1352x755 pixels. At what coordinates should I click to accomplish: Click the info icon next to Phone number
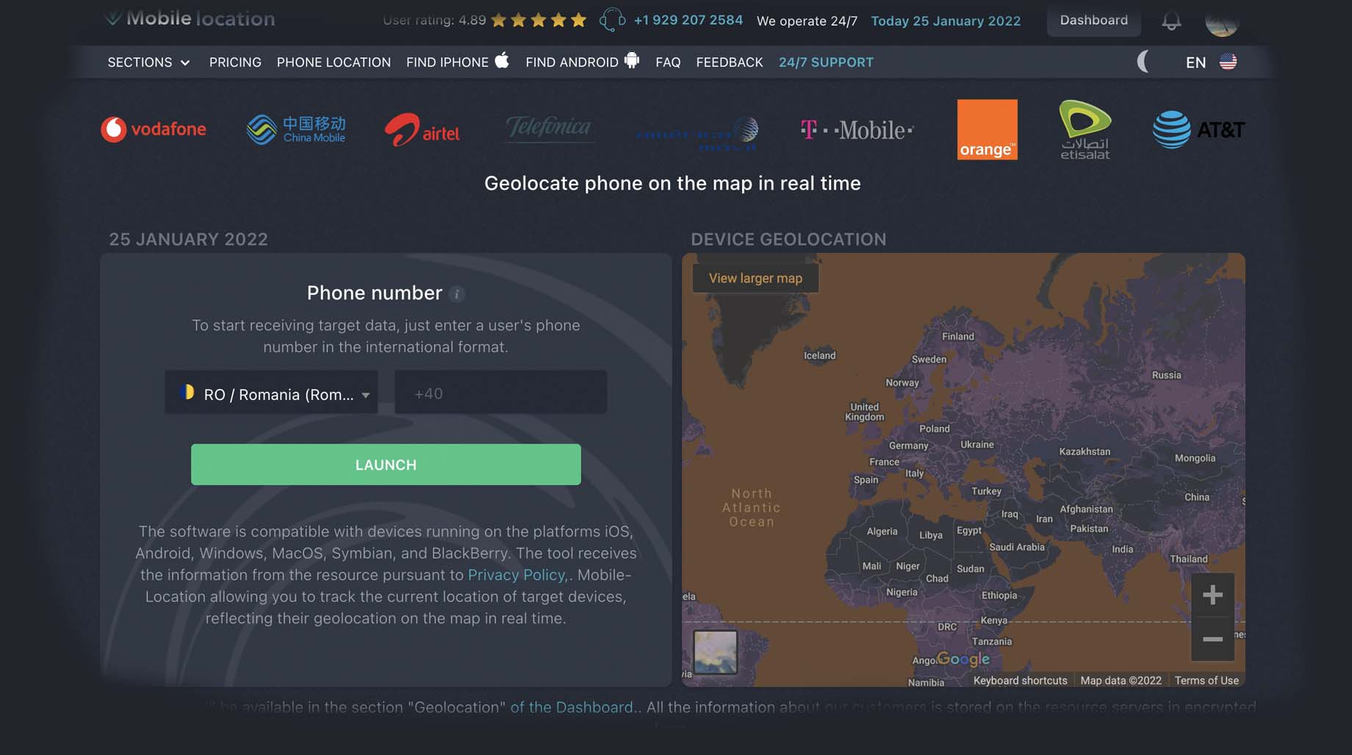(x=457, y=293)
